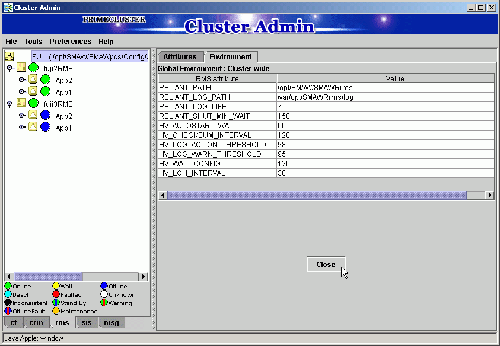This screenshot has width=500, height=346.
Task: Select the rms tab
Action: click(62, 323)
